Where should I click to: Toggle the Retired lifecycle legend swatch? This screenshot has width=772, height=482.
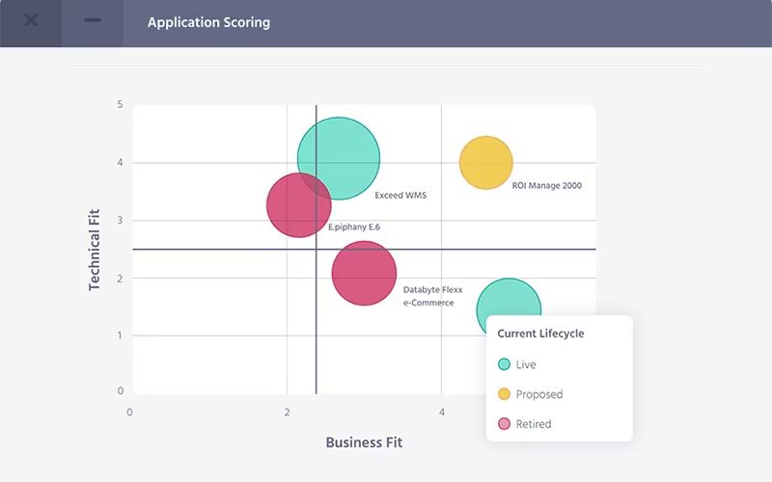click(x=504, y=423)
